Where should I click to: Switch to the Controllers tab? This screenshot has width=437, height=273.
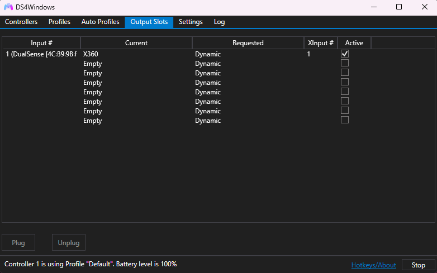click(x=21, y=22)
